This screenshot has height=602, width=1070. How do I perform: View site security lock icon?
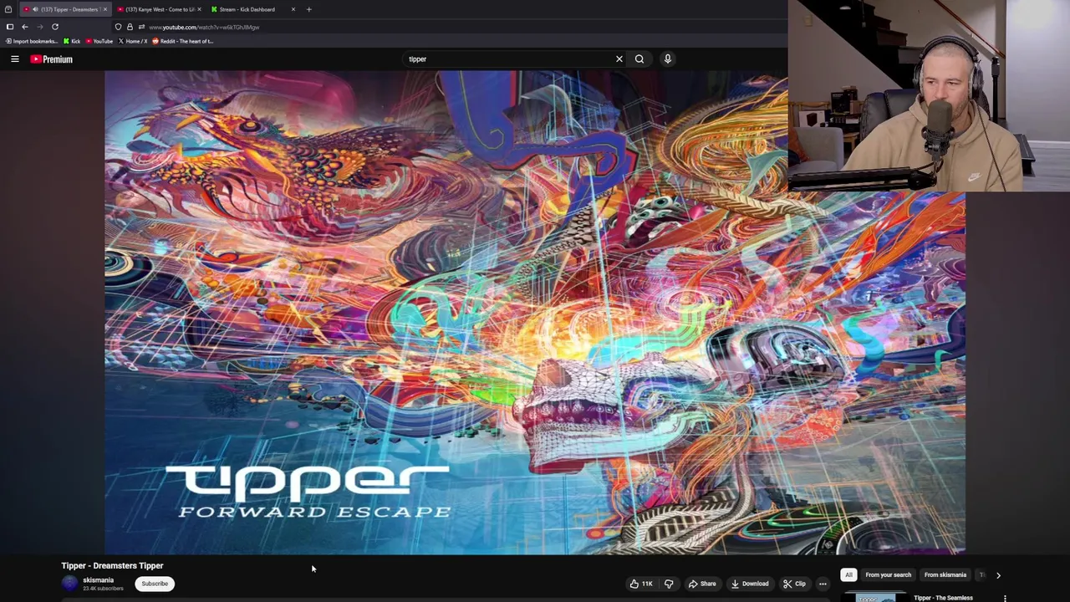click(130, 27)
